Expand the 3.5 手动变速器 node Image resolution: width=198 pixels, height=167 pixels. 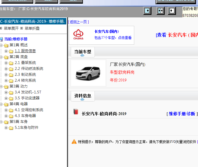coord(6,99)
